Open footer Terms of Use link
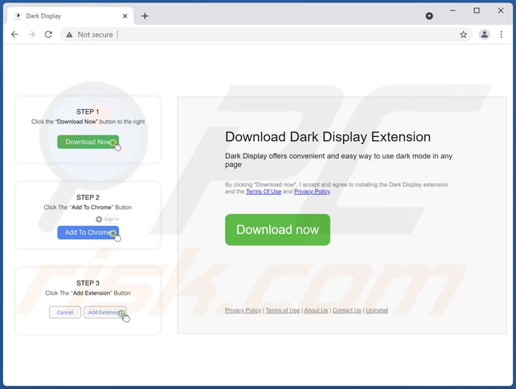 point(283,311)
